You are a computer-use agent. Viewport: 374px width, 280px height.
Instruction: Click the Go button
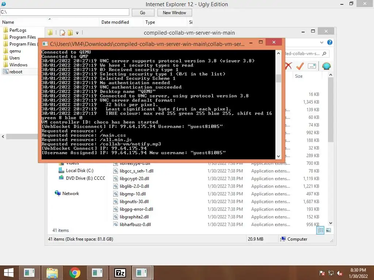pyautogui.click(x=143, y=13)
